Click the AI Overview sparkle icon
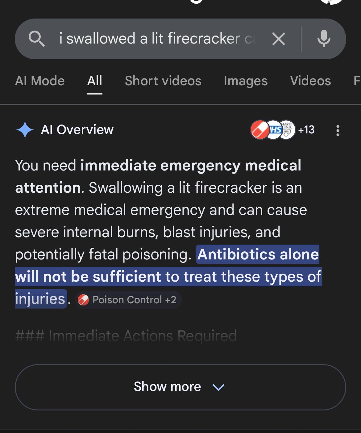This screenshot has width=361, height=433. (25, 130)
